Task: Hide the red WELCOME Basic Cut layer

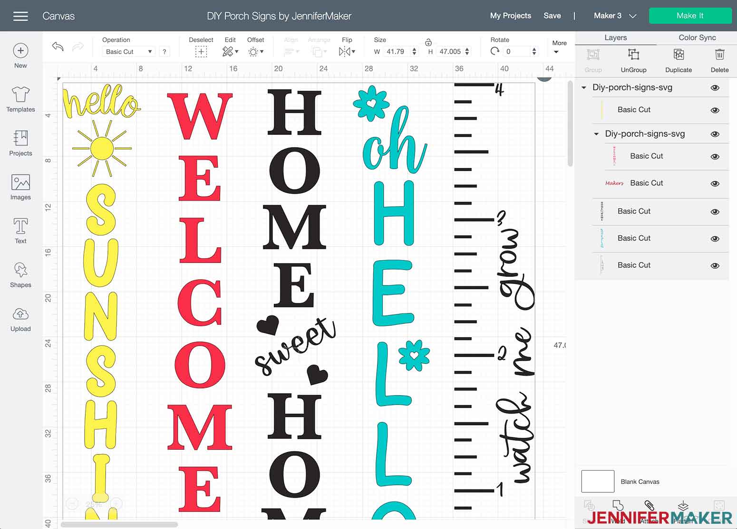Action: pyautogui.click(x=715, y=157)
